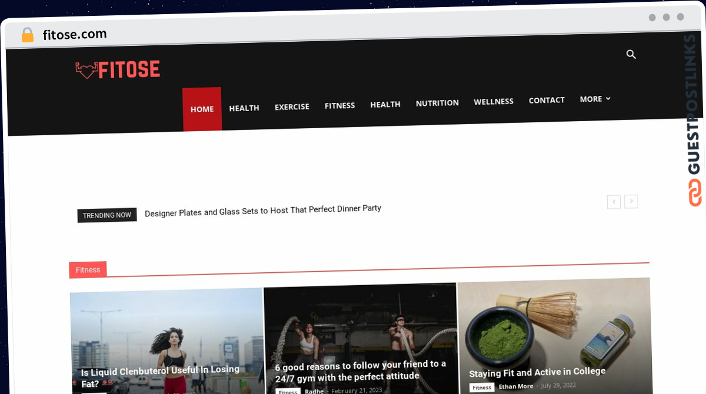
Task: Open the Contact menu item
Action: pyautogui.click(x=547, y=100)
